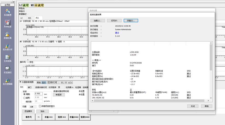Open 校准曲线 sidebar icon
Screen dimensions: 225x125
[8, 70]
